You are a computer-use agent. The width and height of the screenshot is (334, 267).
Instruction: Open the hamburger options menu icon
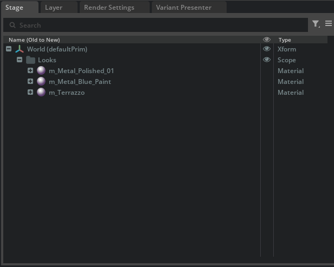[329, 24]
